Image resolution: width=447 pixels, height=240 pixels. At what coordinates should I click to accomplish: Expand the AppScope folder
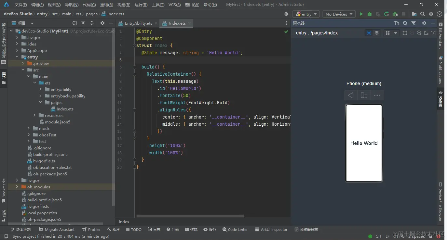tap(17, 50)
